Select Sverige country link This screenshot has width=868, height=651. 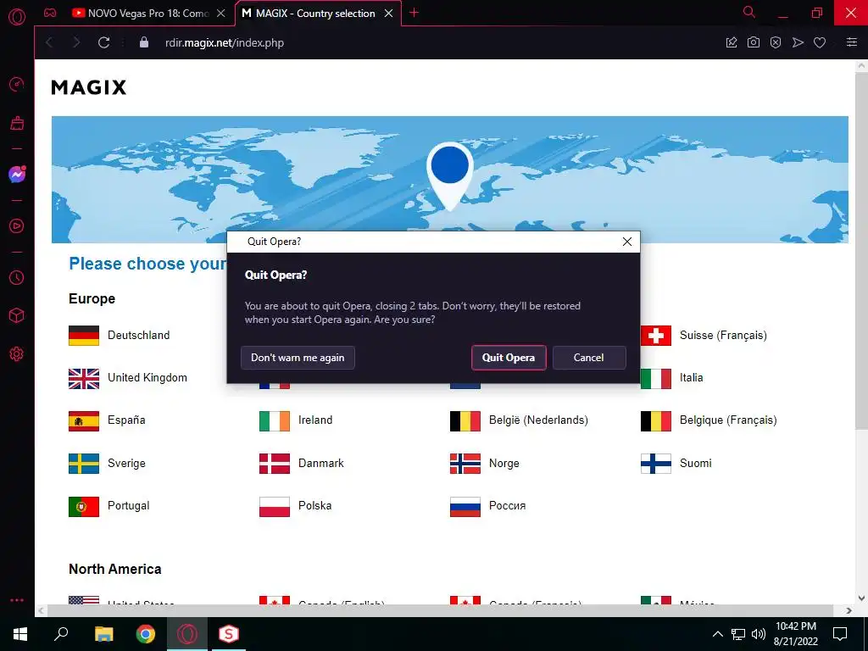[x=126, y=464]
